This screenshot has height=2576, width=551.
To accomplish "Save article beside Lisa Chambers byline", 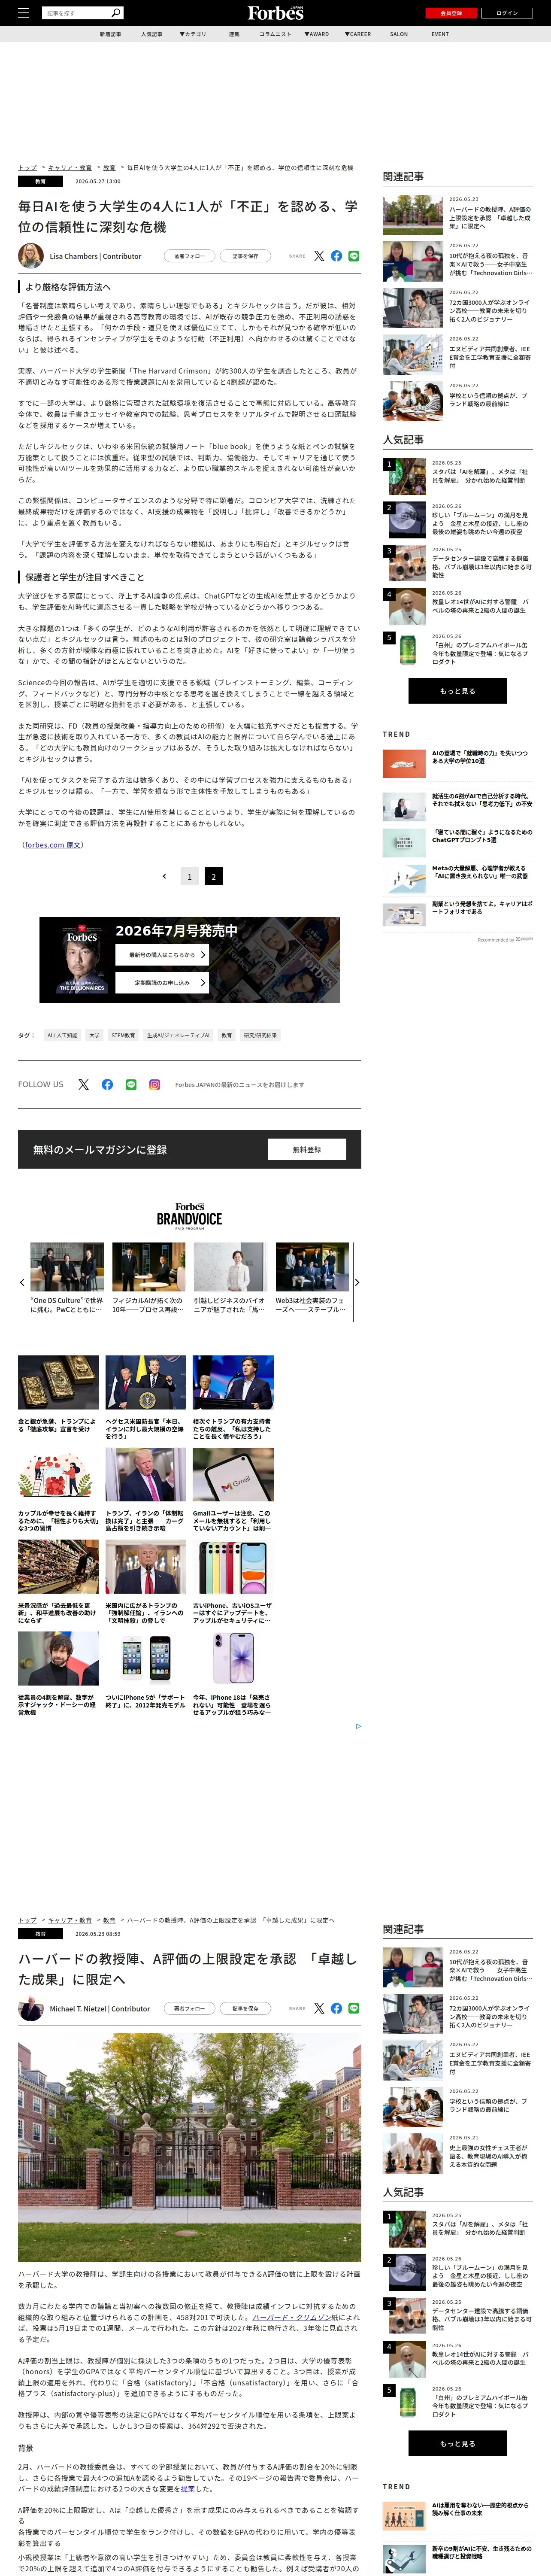I will point(245,256).
